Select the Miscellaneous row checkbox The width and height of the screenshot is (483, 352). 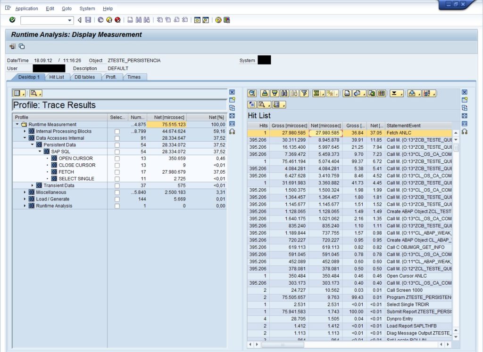pyautogui.click(x=117, y=192)
